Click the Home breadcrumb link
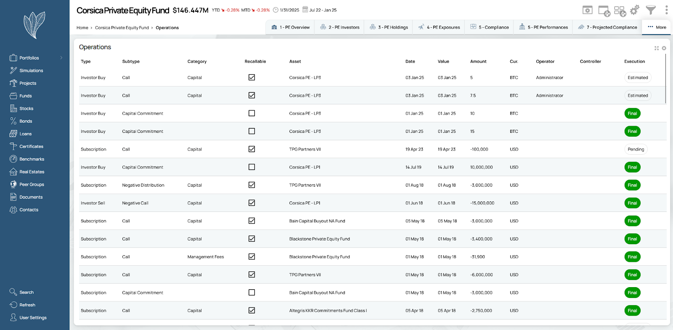673x330 pixels. [x=82, y=28]
